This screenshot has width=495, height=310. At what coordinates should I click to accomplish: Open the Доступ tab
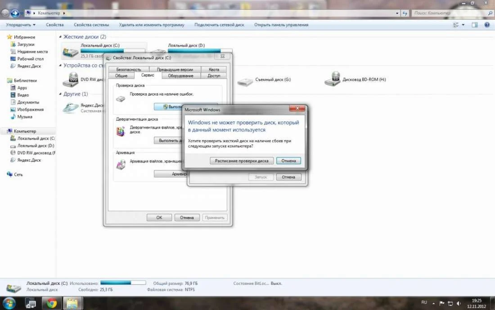(214, 76)
